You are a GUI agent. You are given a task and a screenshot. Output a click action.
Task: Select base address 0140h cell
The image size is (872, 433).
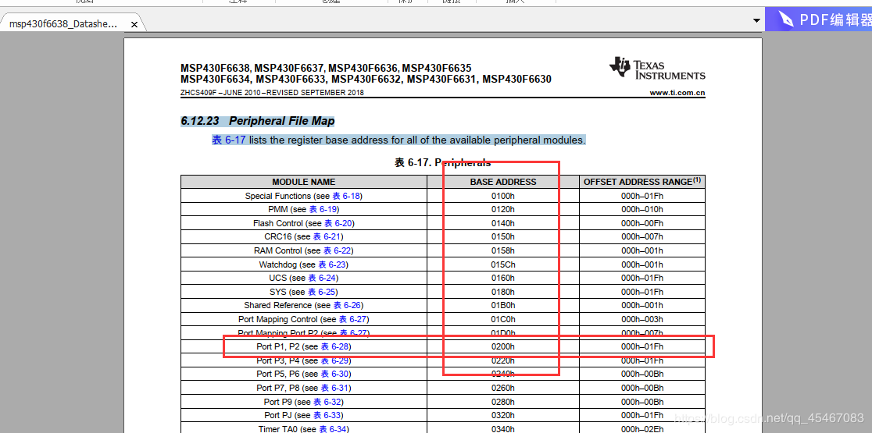[x=503, y=223]
